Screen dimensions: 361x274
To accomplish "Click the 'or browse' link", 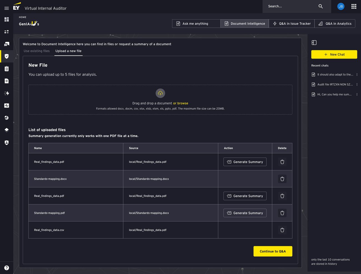I will point(180,103).
